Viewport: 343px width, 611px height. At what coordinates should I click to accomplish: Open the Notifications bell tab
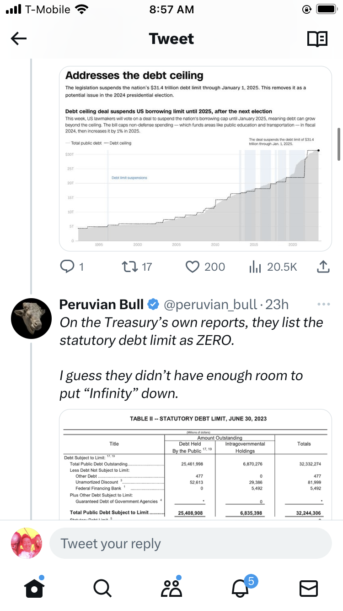pyautogui.click(x=241, y=588)
